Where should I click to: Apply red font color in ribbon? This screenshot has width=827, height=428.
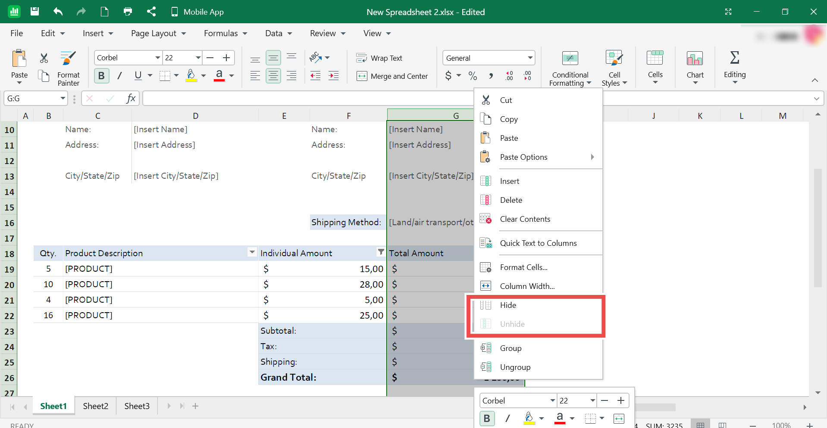pyautogui.click(x=219, y=76)
